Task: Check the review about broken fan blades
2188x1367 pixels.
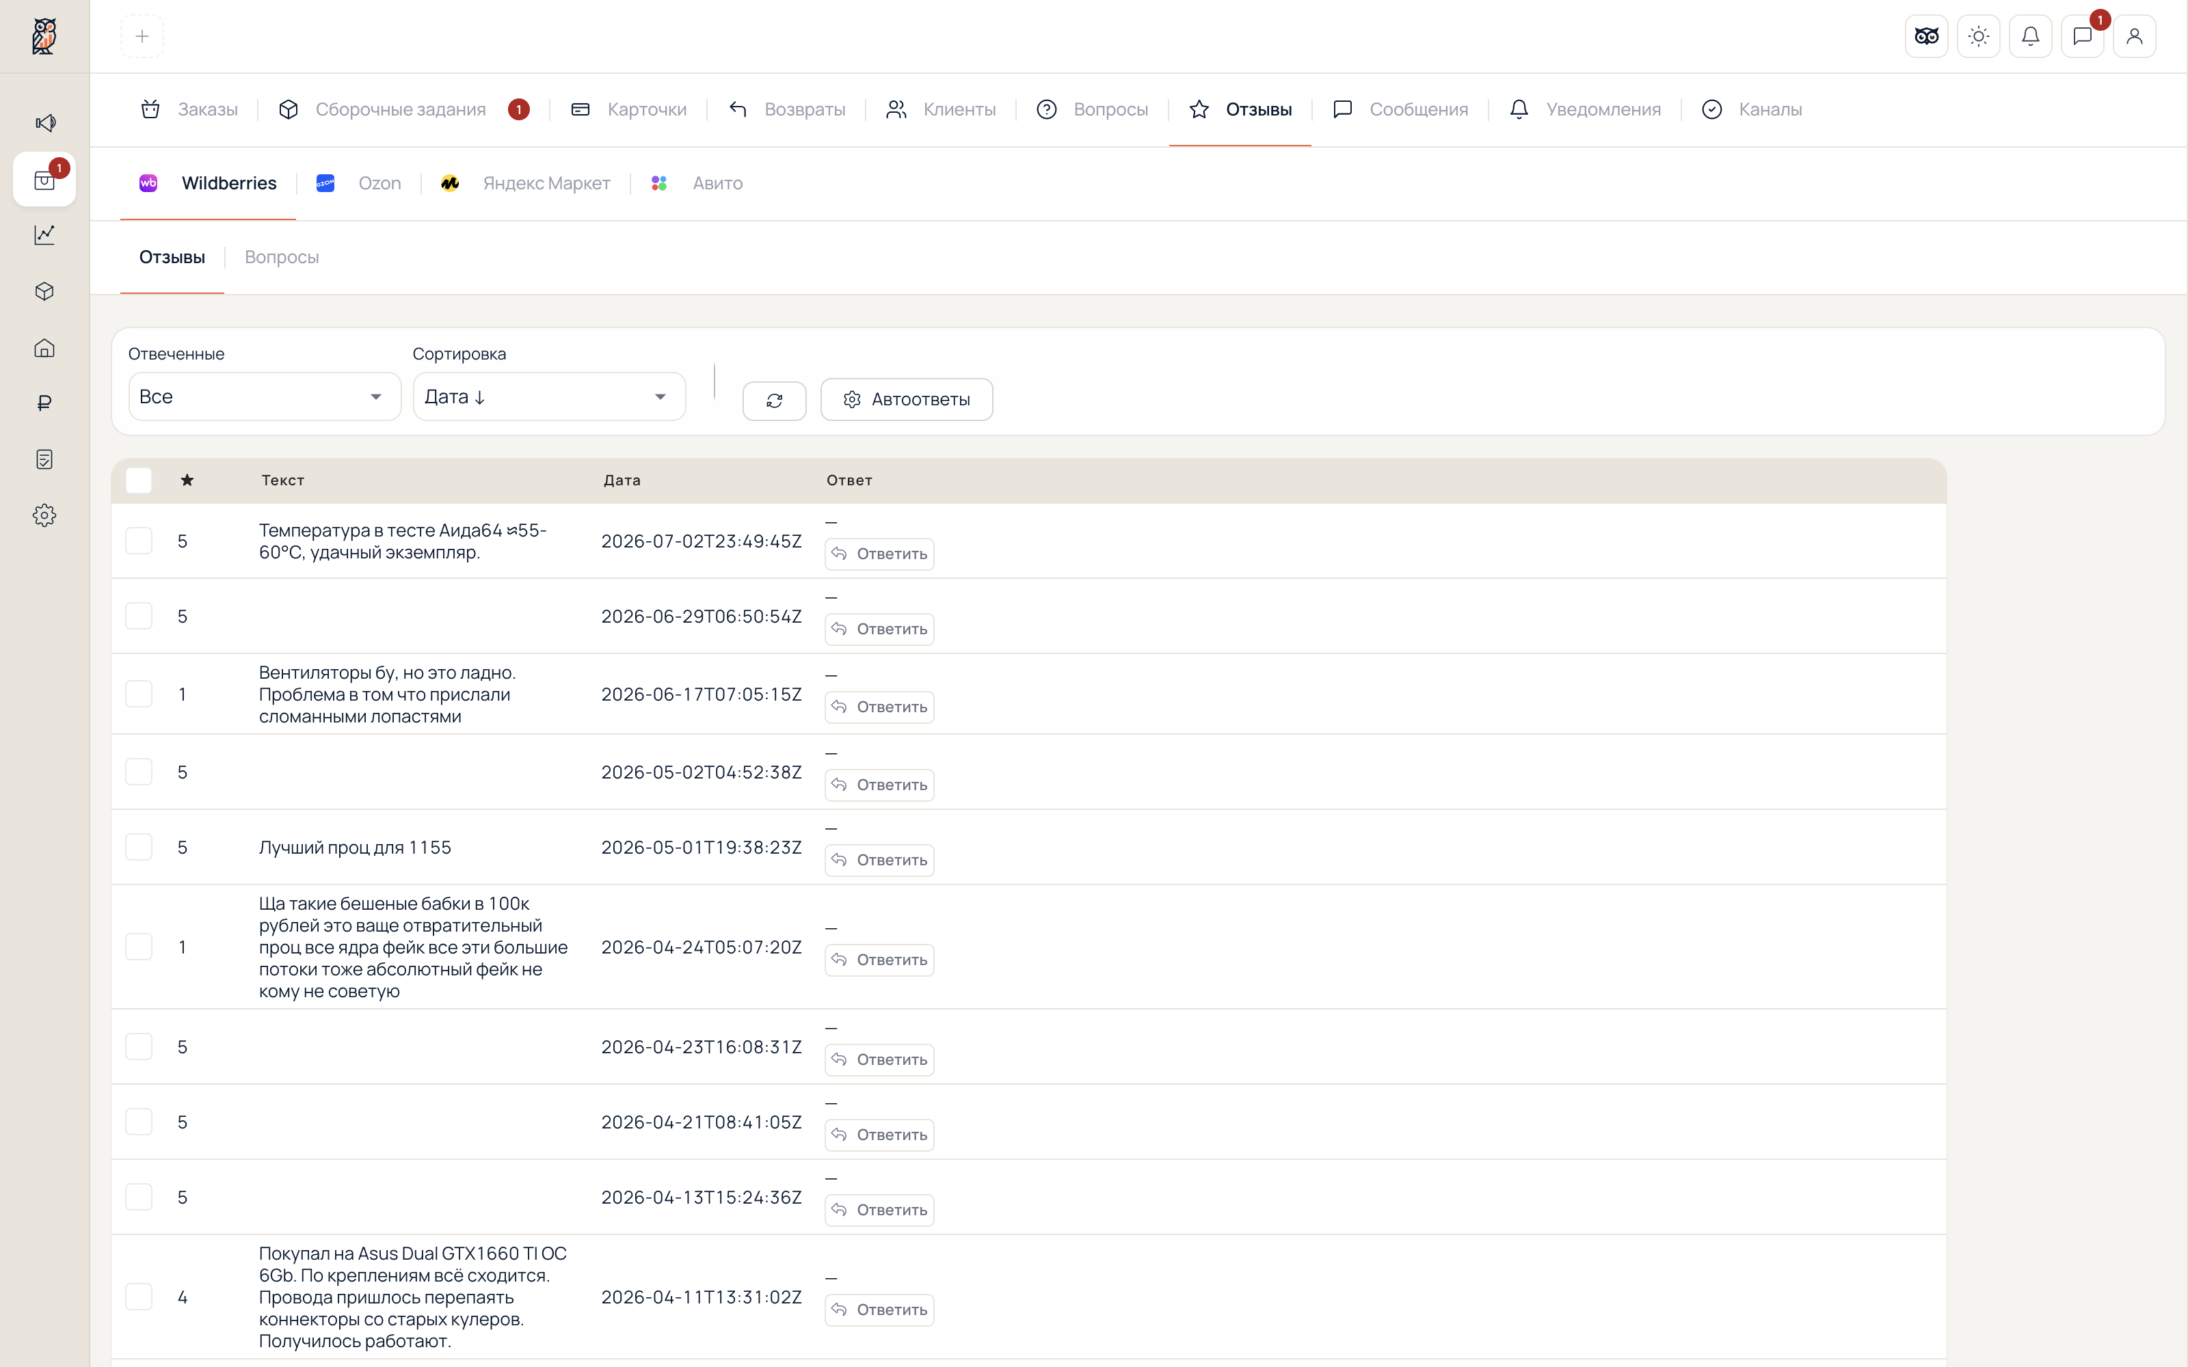Action: (138, 694)
